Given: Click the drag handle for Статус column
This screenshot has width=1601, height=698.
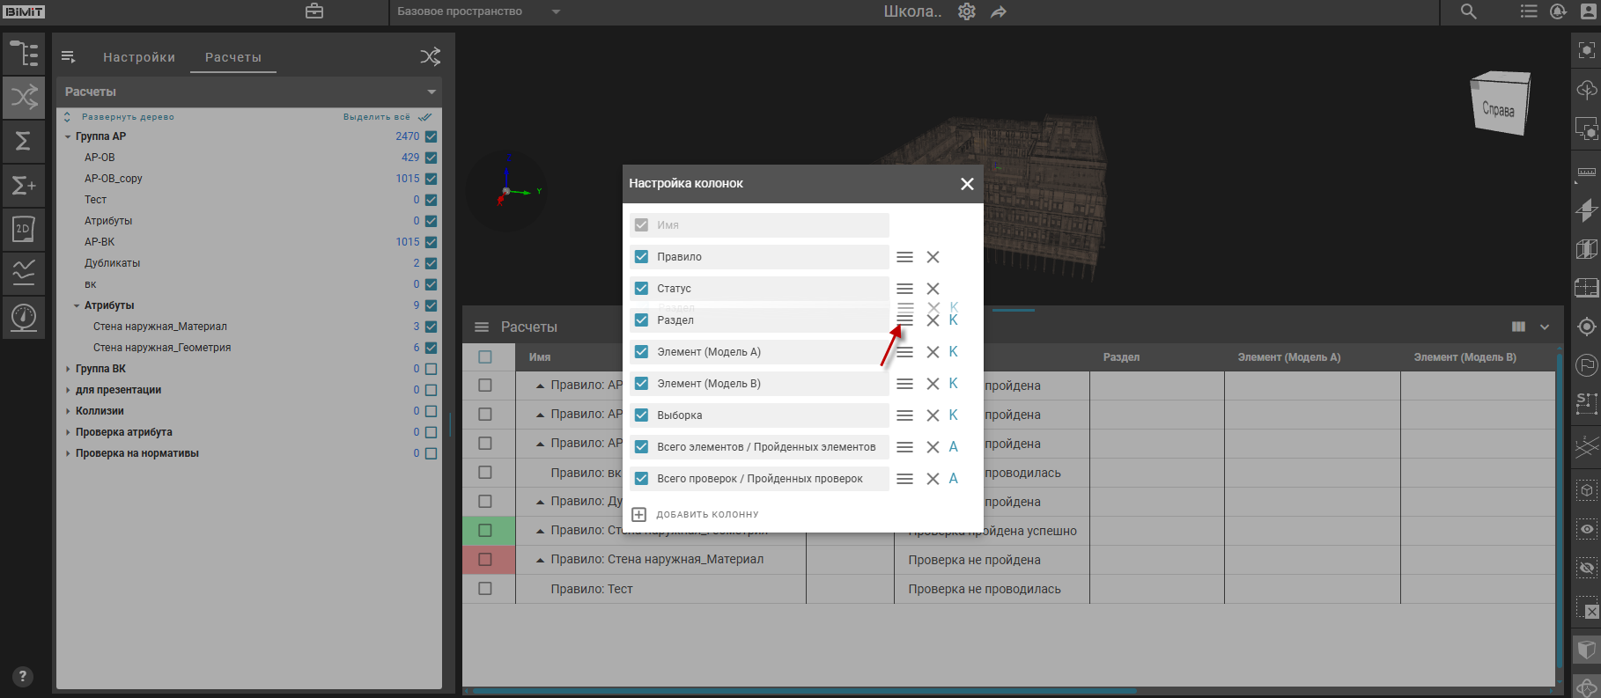Looking at the screenshot, I should tap(904, 289).
